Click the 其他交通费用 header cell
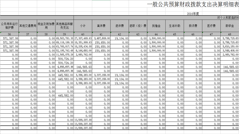 [28, 26]
